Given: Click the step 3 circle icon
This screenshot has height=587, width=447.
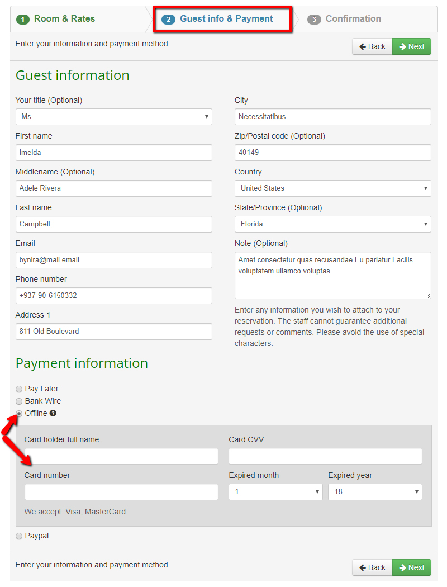Looking at the screenshot, I should click(314, 18).
